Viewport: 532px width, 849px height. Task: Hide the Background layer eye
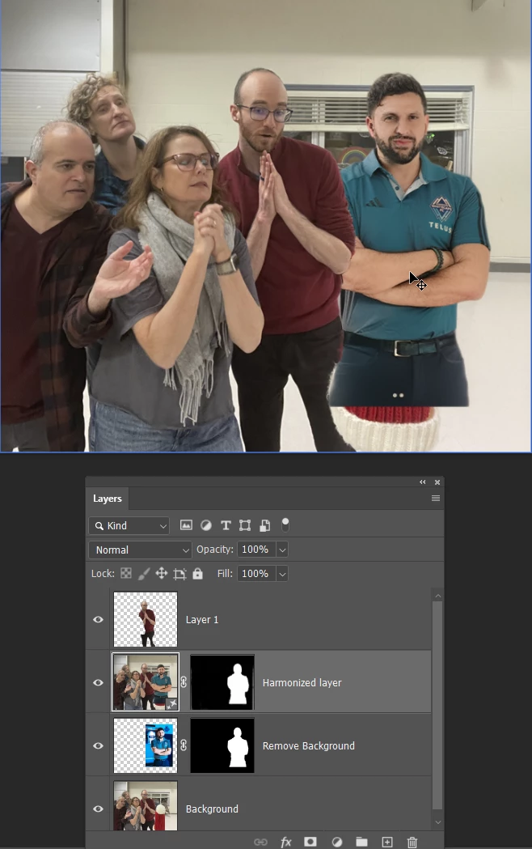click(x=98, y=809)
